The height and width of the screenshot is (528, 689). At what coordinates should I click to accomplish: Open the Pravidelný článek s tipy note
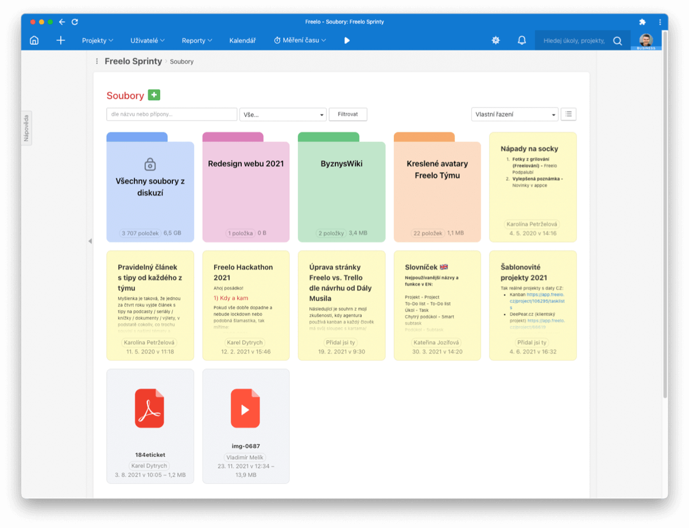coord(150,305)
